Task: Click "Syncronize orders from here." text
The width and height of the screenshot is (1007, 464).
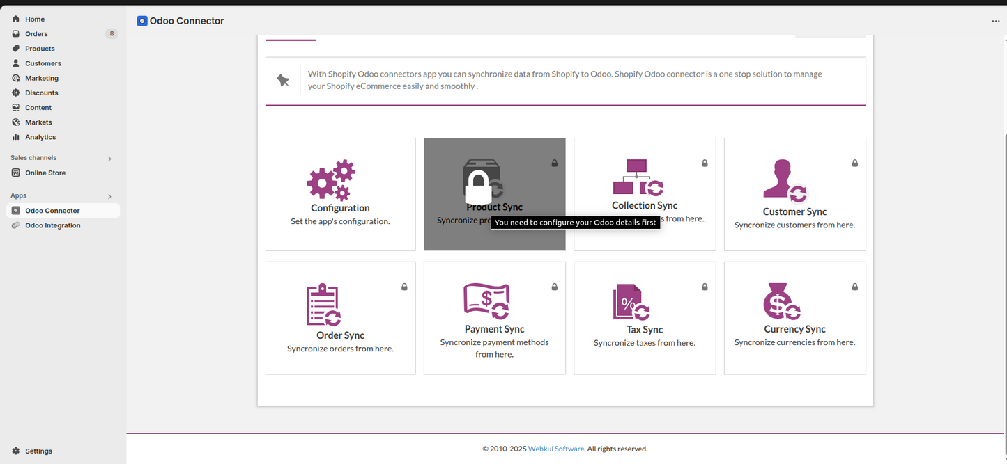Action: click(340, 349)
